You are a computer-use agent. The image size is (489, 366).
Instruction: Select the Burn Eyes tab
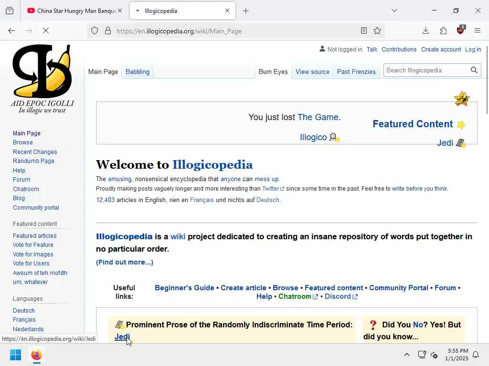pyautogui.click(x=273, y=71)
